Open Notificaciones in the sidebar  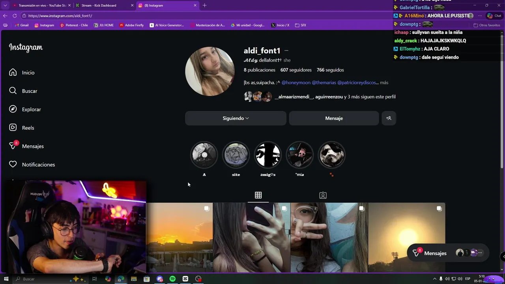pos(32,164)
